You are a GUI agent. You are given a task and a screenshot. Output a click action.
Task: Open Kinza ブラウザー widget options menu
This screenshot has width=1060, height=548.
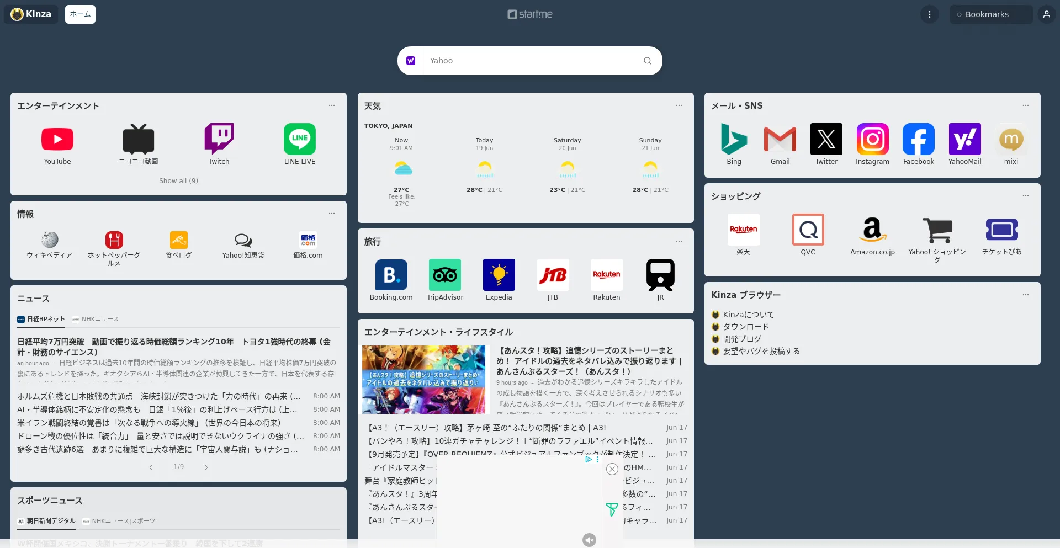pyautogui.click(x=1026, y=295)
